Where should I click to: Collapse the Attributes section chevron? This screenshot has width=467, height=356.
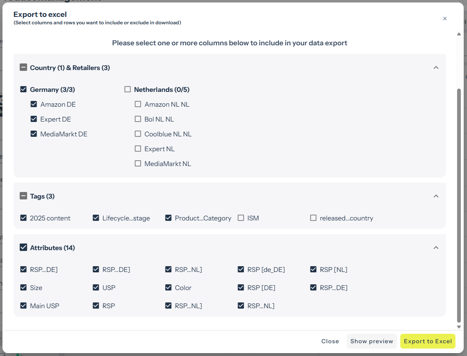pyautogui.click(x=436, y=248)
